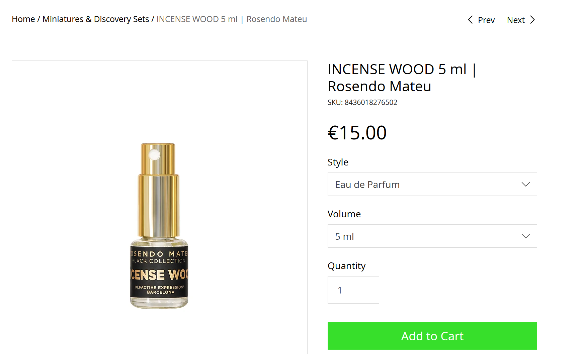This screenshot has height=354, width=582.
Task: Expand the 5 ml volume dropdown
Action: click(432, 236)
